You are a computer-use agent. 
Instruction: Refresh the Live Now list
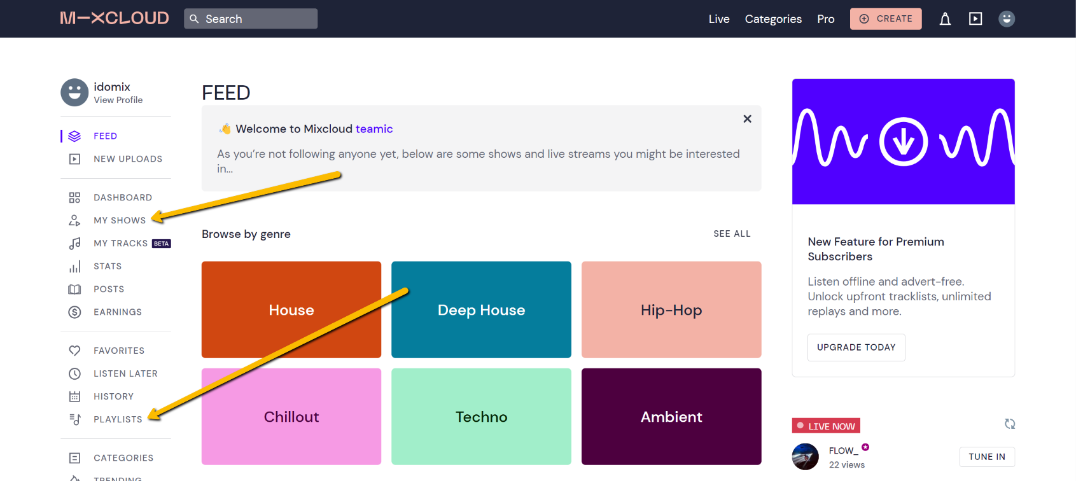[1009, 424]
